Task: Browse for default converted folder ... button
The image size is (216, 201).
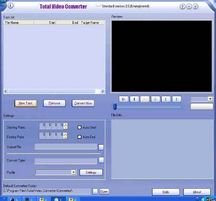Action: 95,191
